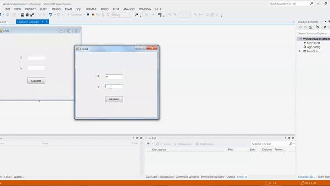This screenshot has height=186, width=330.
Task: Open the ANALYZE menu
Action: tap(129, 9)
